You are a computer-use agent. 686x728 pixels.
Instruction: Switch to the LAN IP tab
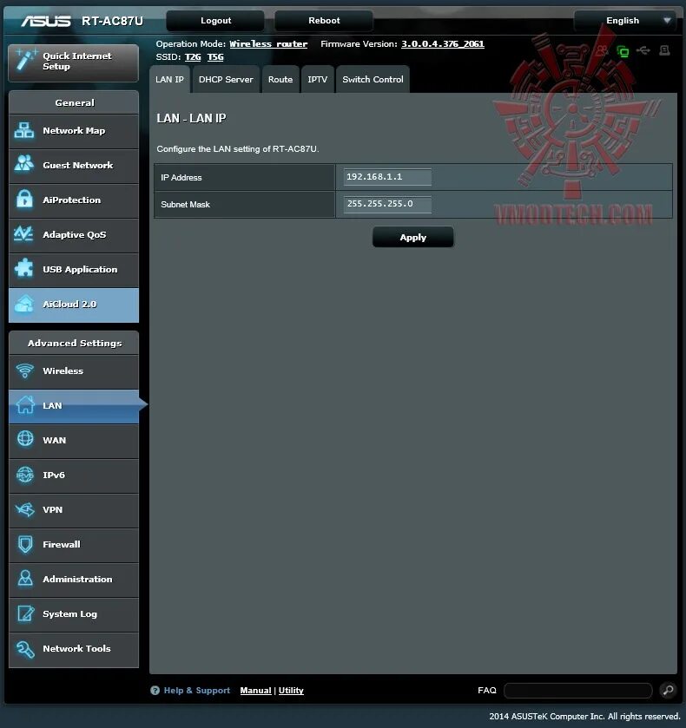169,79
